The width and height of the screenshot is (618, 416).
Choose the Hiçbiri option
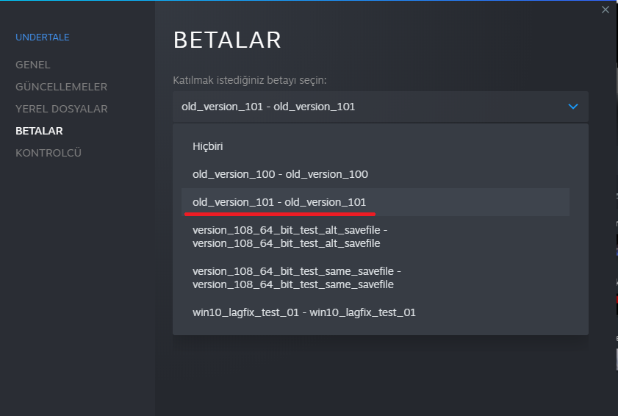point(376,146)
